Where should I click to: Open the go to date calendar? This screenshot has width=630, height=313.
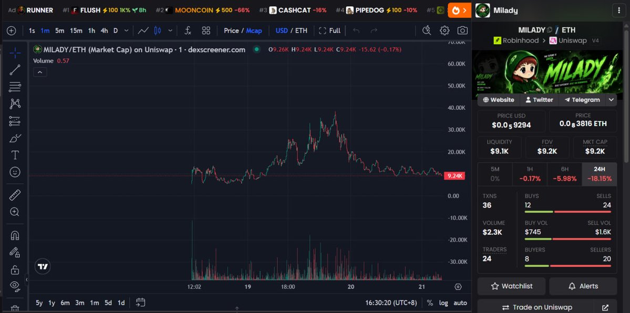pos(140,302)
